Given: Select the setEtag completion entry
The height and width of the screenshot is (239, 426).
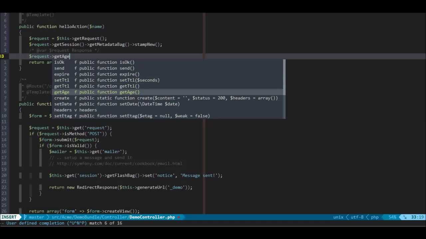Looking at the screenshot, I should tap(169, 116).
